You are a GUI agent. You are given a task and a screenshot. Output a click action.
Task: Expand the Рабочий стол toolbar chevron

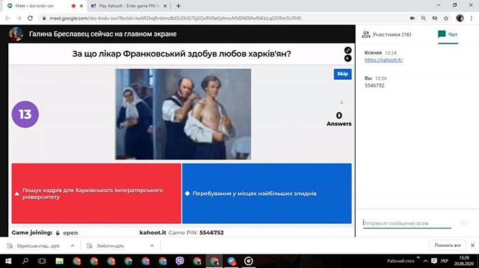pyautogui.click(x=418, y=258)
